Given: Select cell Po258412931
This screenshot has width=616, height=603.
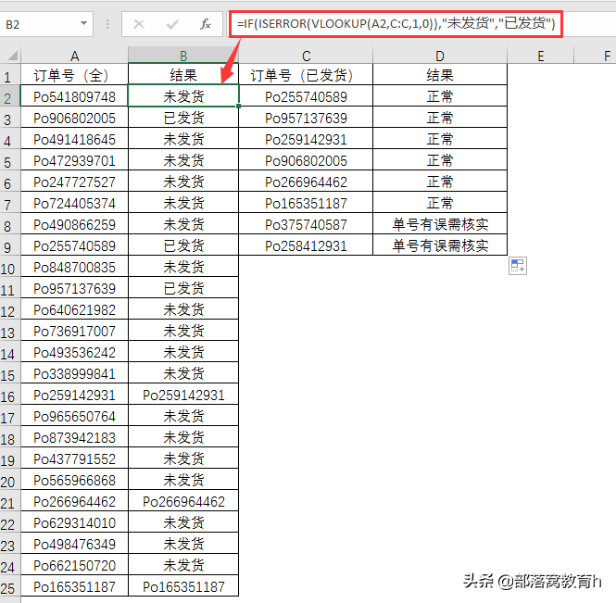Looking at the screenshot, I should 306,245.
